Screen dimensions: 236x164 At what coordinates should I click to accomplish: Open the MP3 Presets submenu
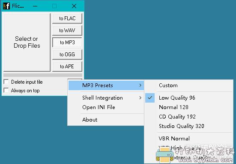point(106,85)
